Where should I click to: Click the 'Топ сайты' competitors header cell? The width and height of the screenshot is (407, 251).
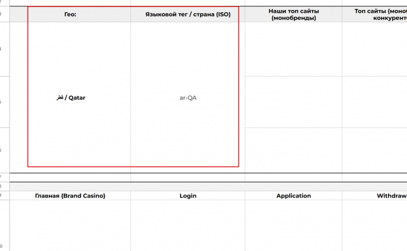[x=375, y=14]
